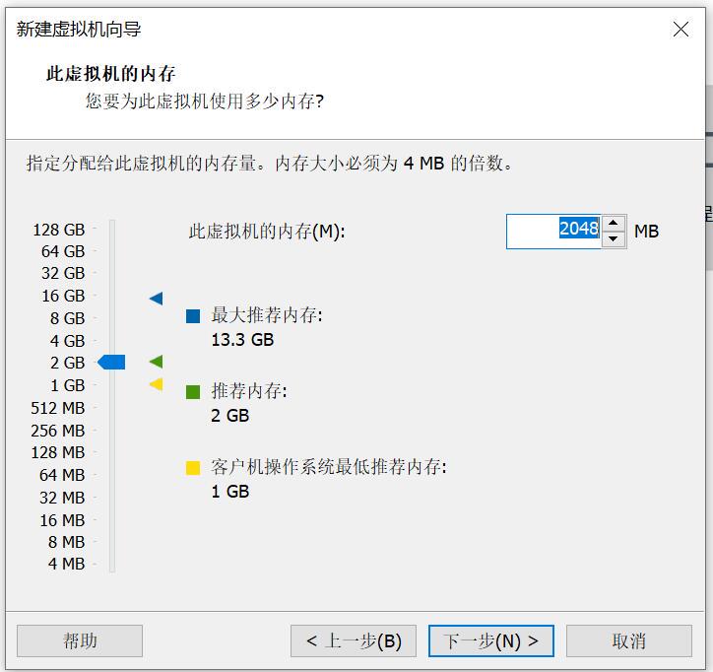Click the 32 GB slider label
Viewport: 713px width, 672px height.
tap(63, 273)
